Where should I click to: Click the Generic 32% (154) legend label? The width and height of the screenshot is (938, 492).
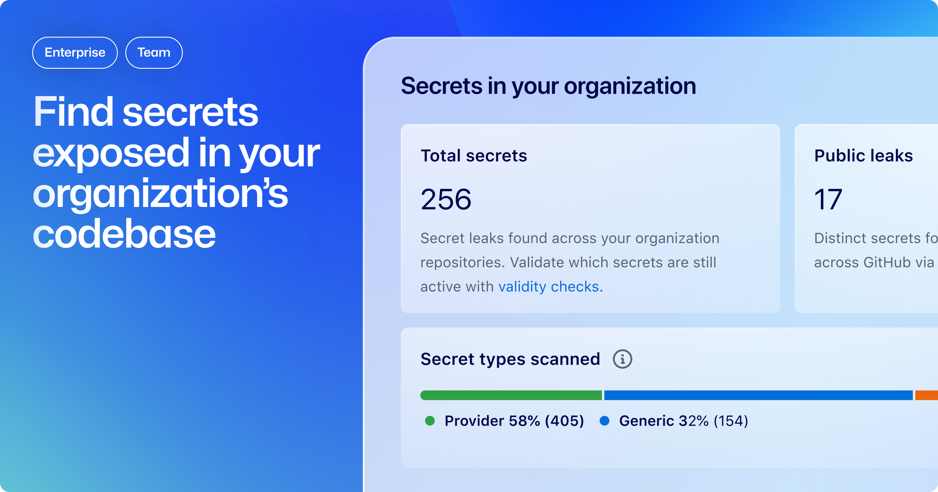(x=684, y=421)
